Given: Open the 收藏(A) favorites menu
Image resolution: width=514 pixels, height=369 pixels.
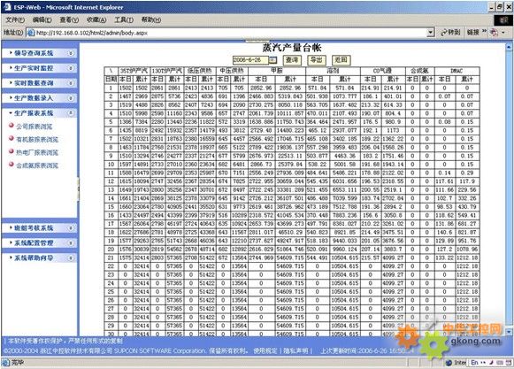Looking at the screenshot, I should tap(96, 20).
